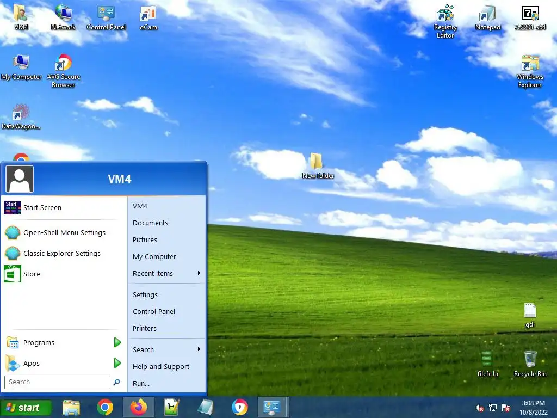The image size is (557, 418).
Task: Switch to Control Panel taskbar window
Action: point(273,407)
